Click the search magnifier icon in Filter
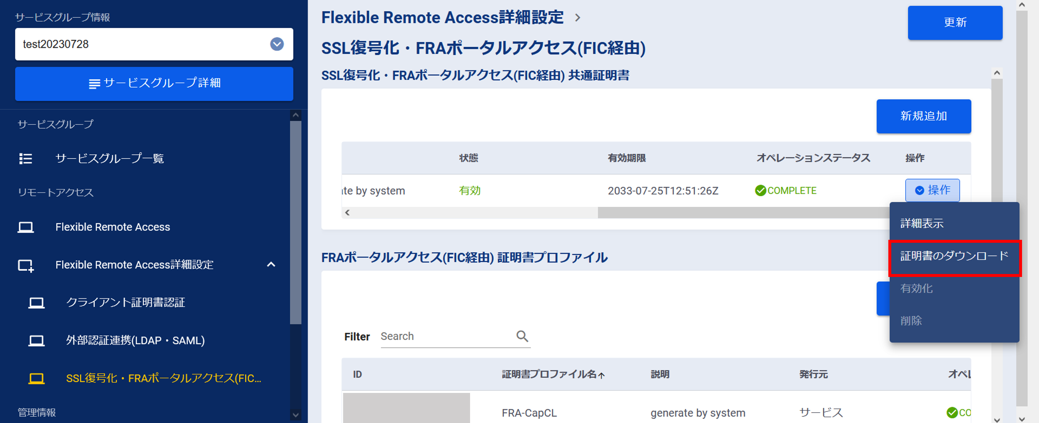Screen dimensions: 1039x423 coord(522,336)
